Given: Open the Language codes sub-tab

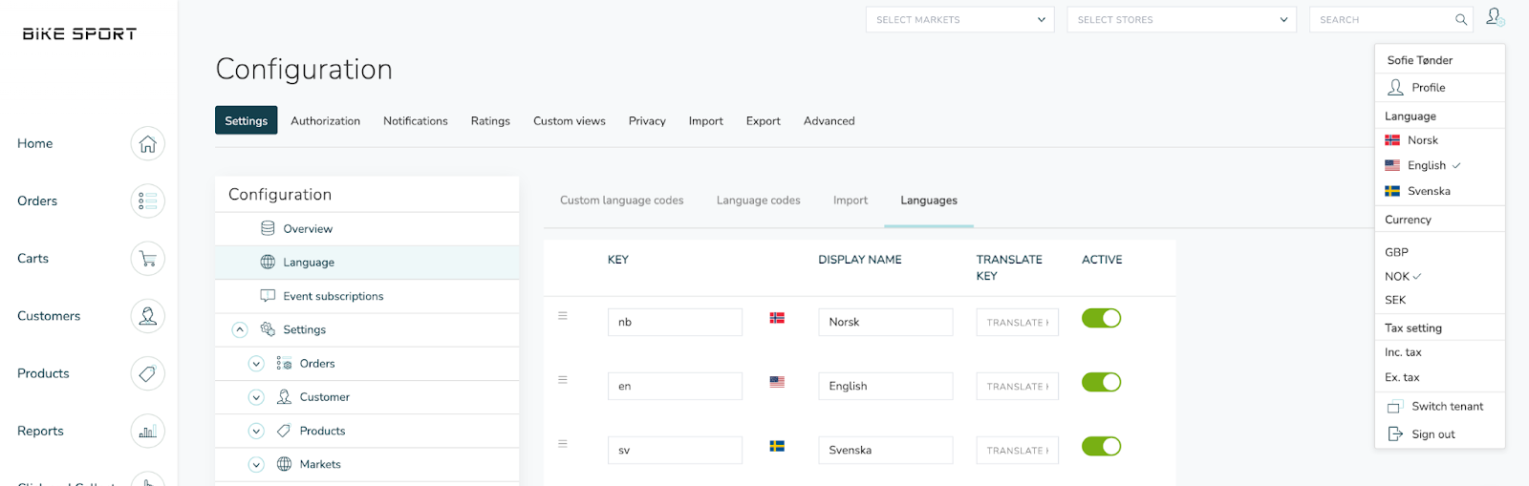Looking at the screenshot, I should tap(759, 201).
